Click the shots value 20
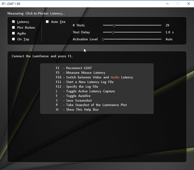The height and width of the screenshot is (170, 194). click(167, 25)
